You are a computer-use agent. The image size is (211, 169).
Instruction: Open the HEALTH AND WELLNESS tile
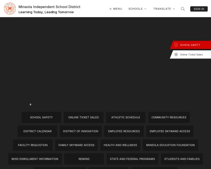click(x=120, y=145)
